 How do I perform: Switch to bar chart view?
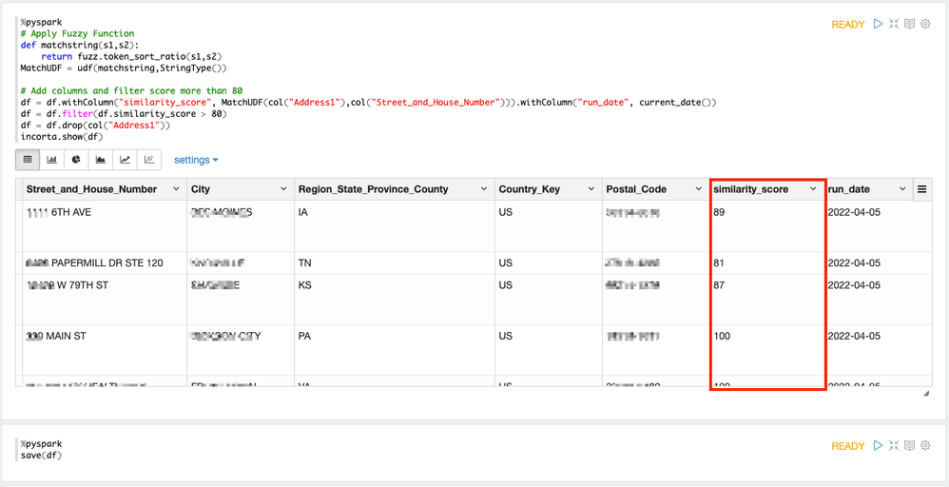click(52, 160)
